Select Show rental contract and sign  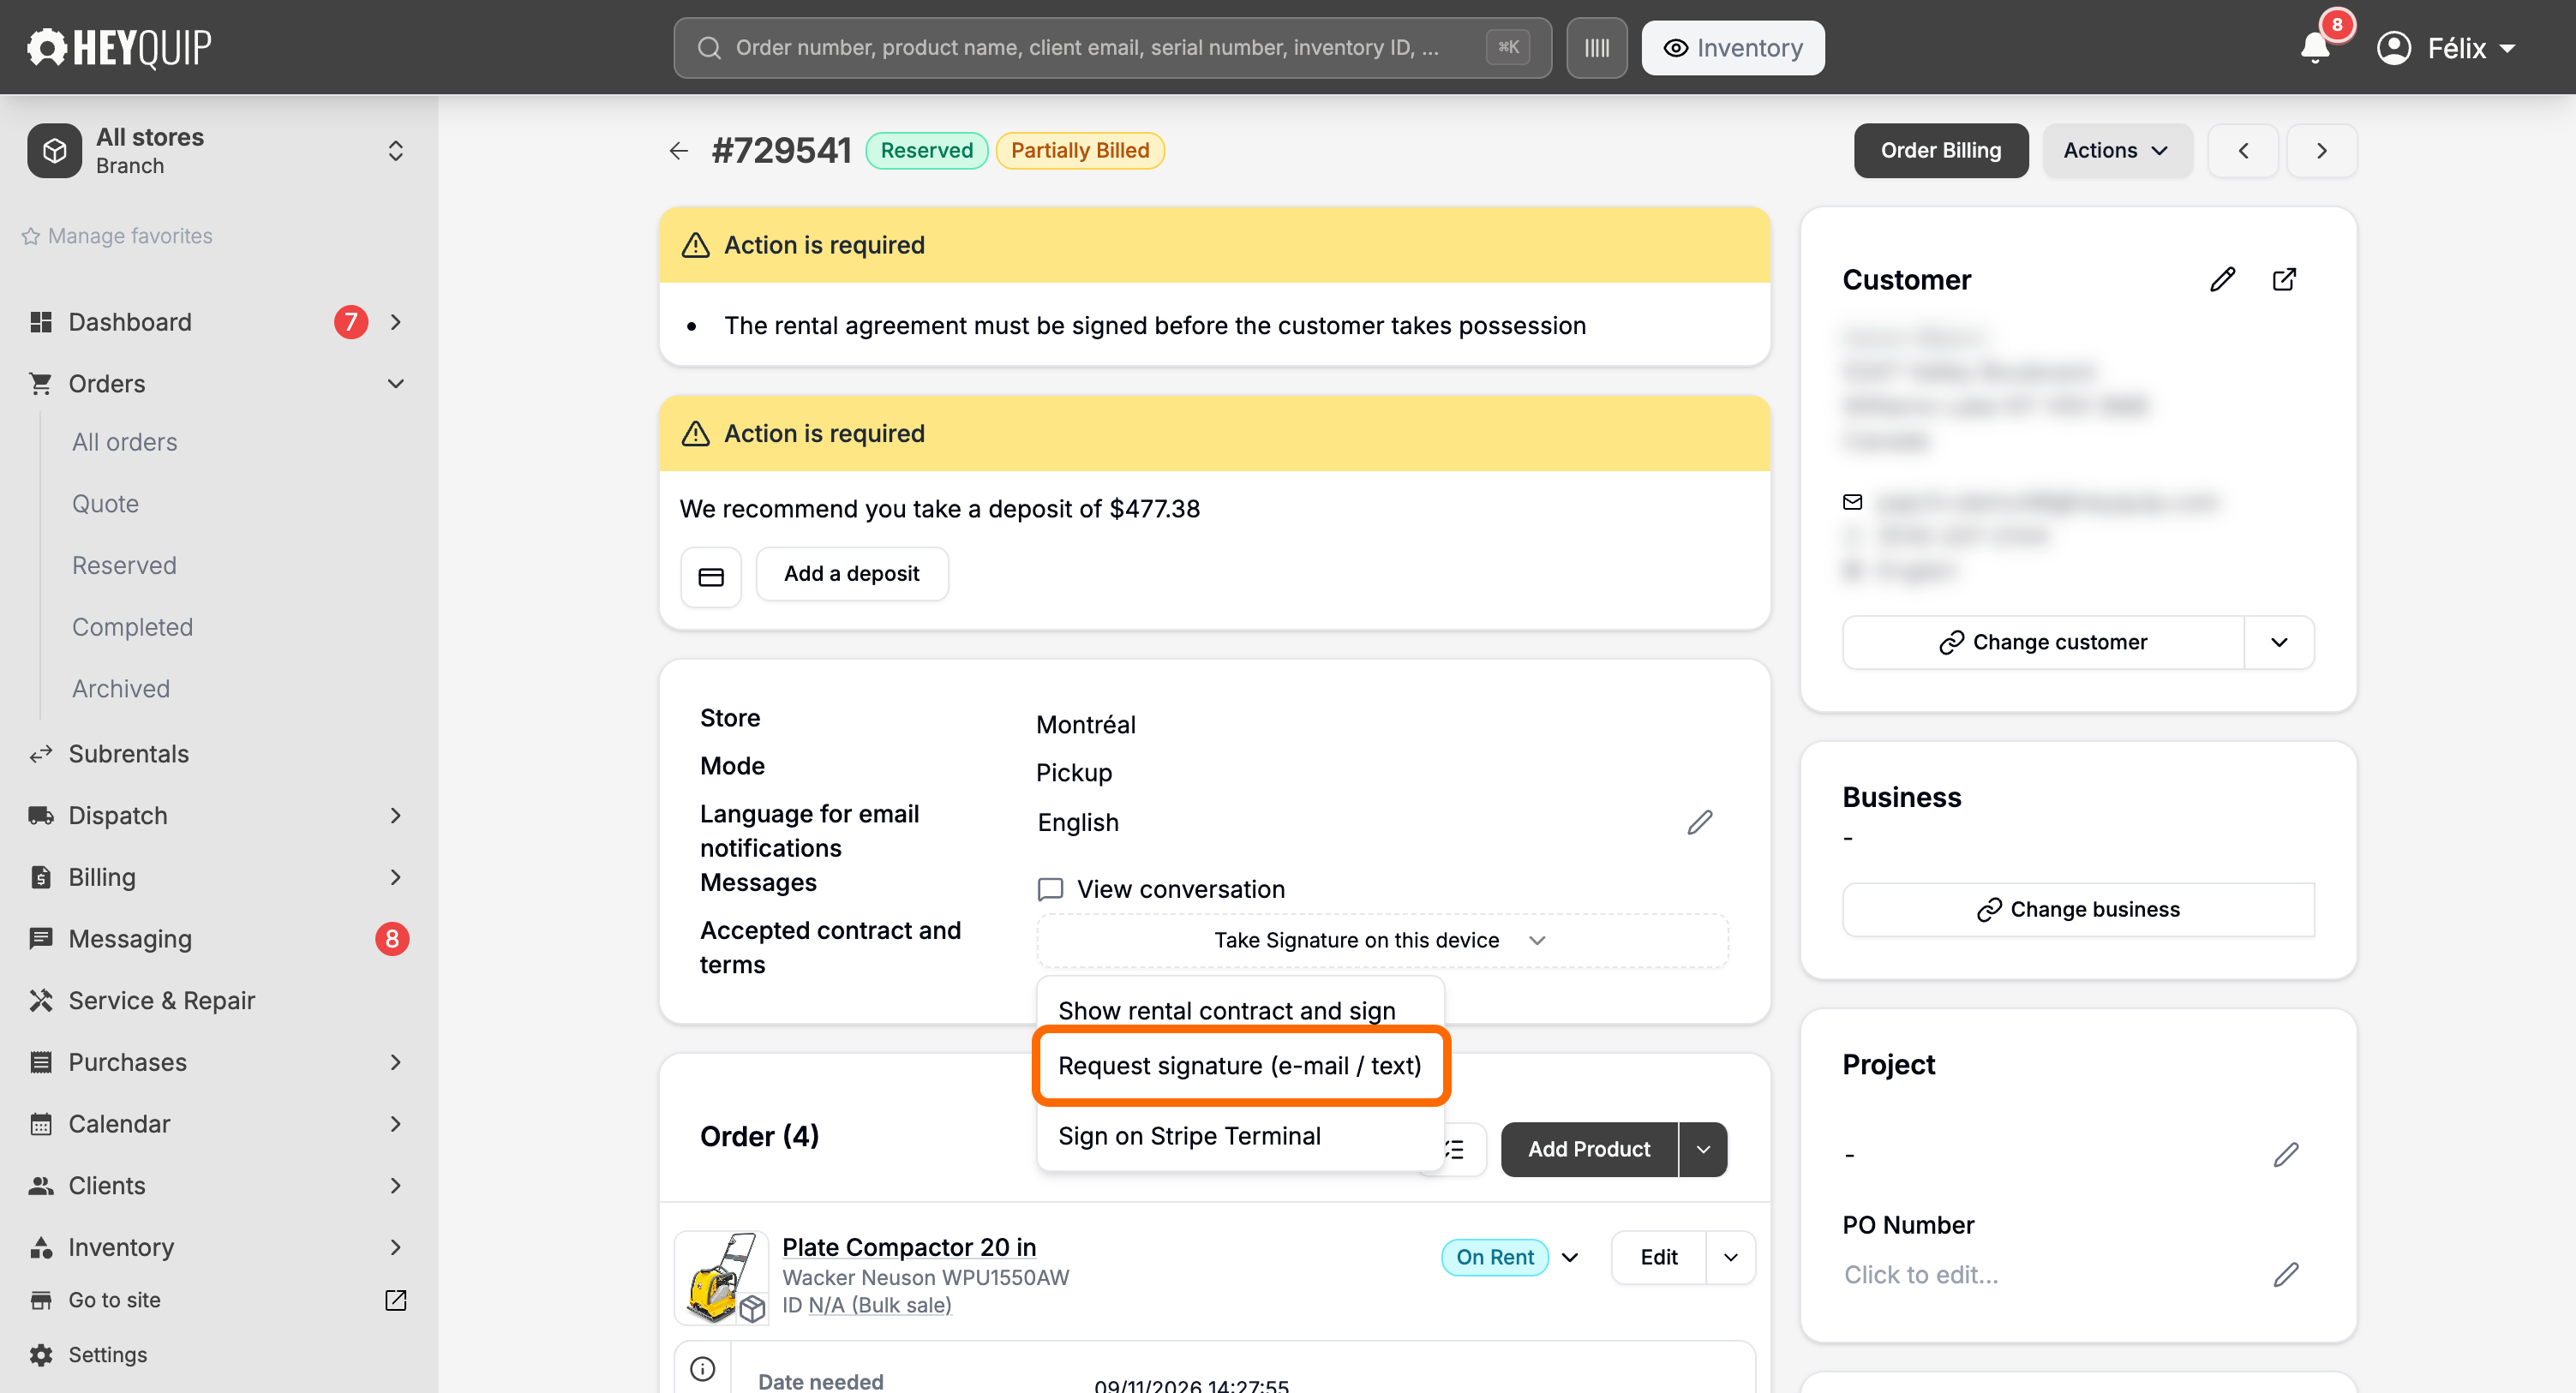click(x=1226, y=1010)
